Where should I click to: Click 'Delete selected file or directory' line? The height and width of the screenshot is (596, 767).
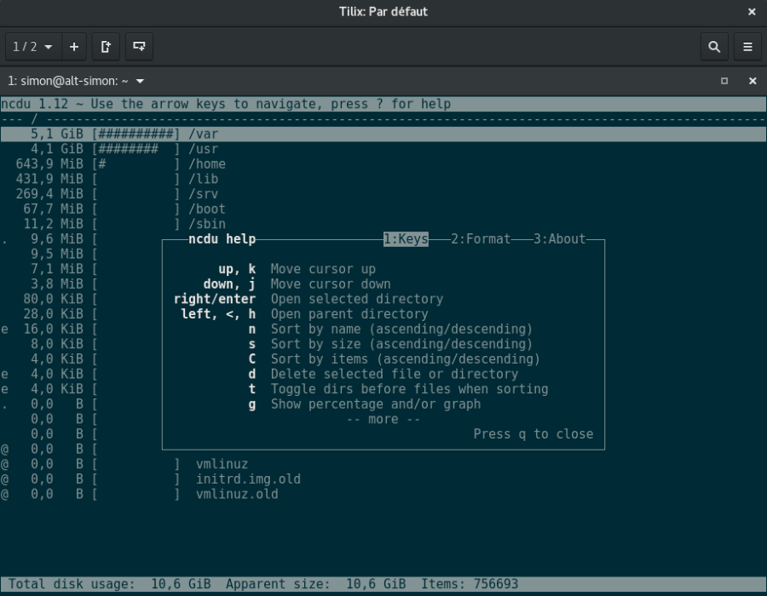click(395, 375)
